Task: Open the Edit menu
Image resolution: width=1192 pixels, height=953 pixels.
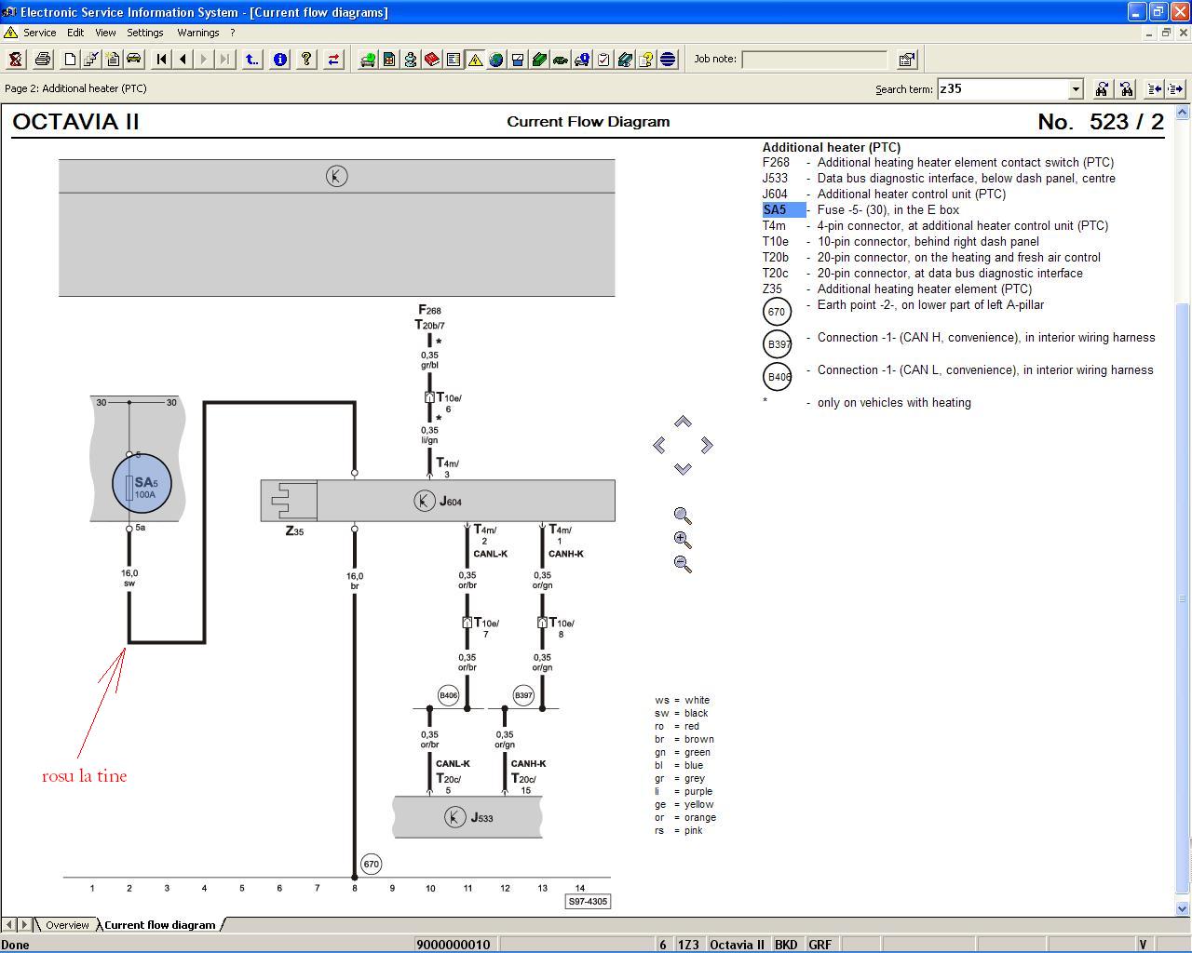Action: (x=75, y=33)
